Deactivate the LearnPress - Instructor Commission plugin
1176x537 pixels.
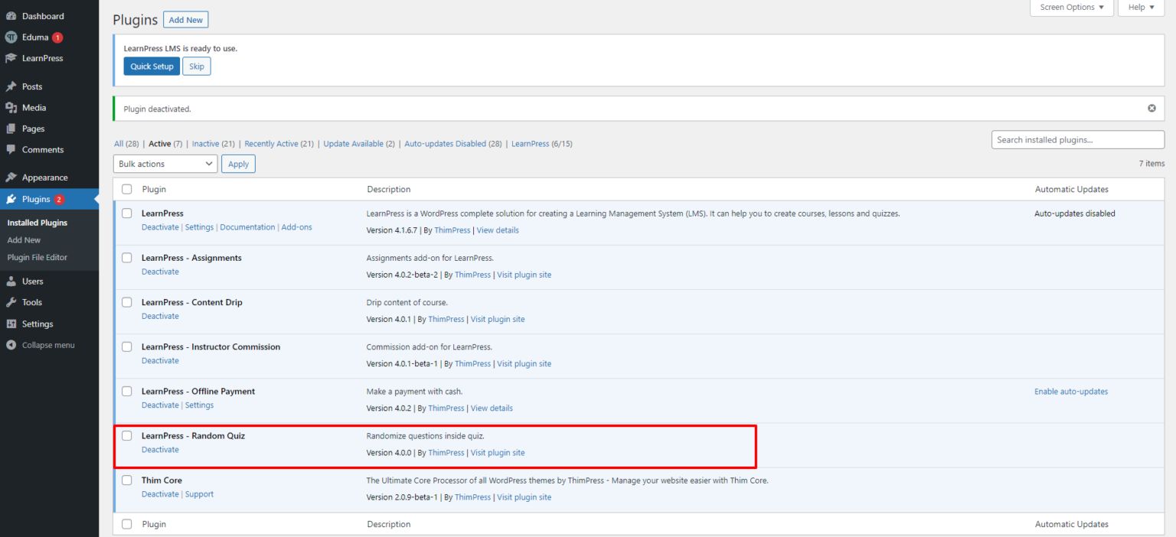(160, 361)
